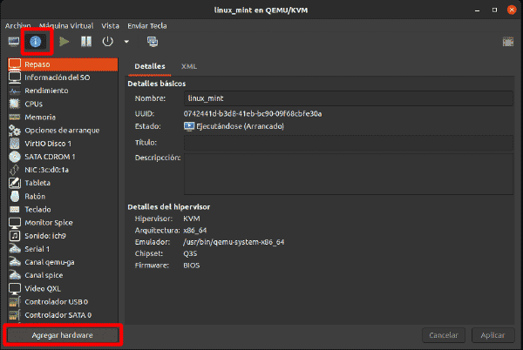Select Video QXL entry
Viewport: 523px width, 350px height.
coord(63,288)
